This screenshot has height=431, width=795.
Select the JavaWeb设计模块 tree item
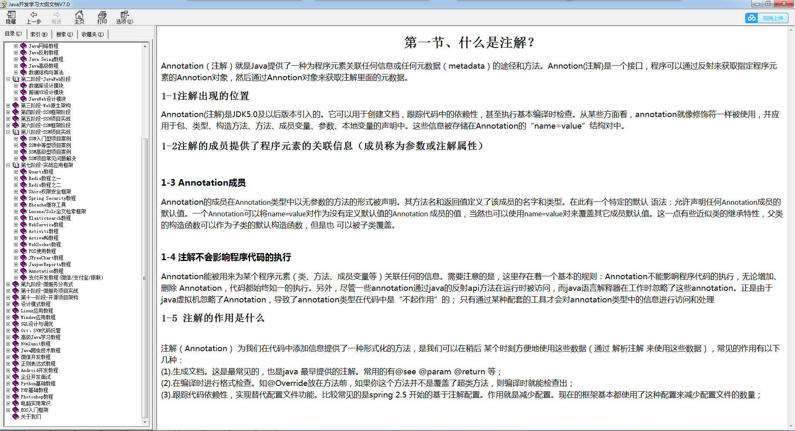coord(47,99)
